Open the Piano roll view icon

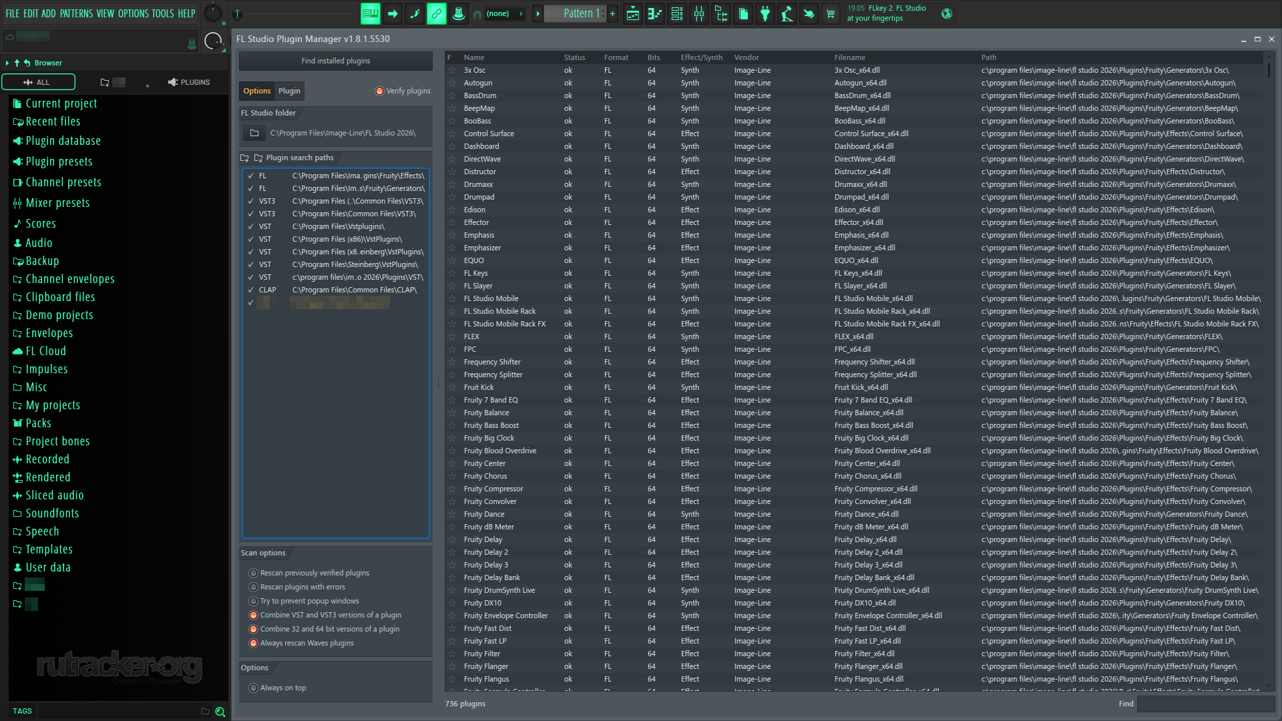tap(655, 13)
